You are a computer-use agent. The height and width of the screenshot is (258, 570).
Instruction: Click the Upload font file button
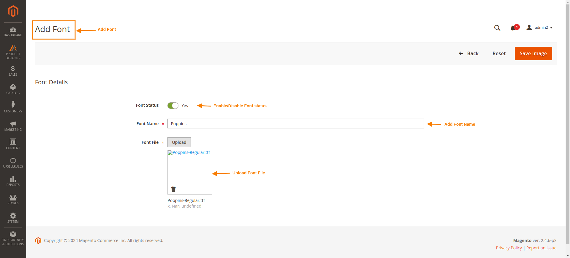click(179, 142)
